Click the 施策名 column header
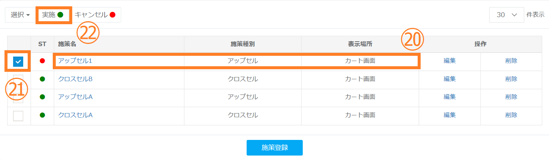 pos(67,44)
